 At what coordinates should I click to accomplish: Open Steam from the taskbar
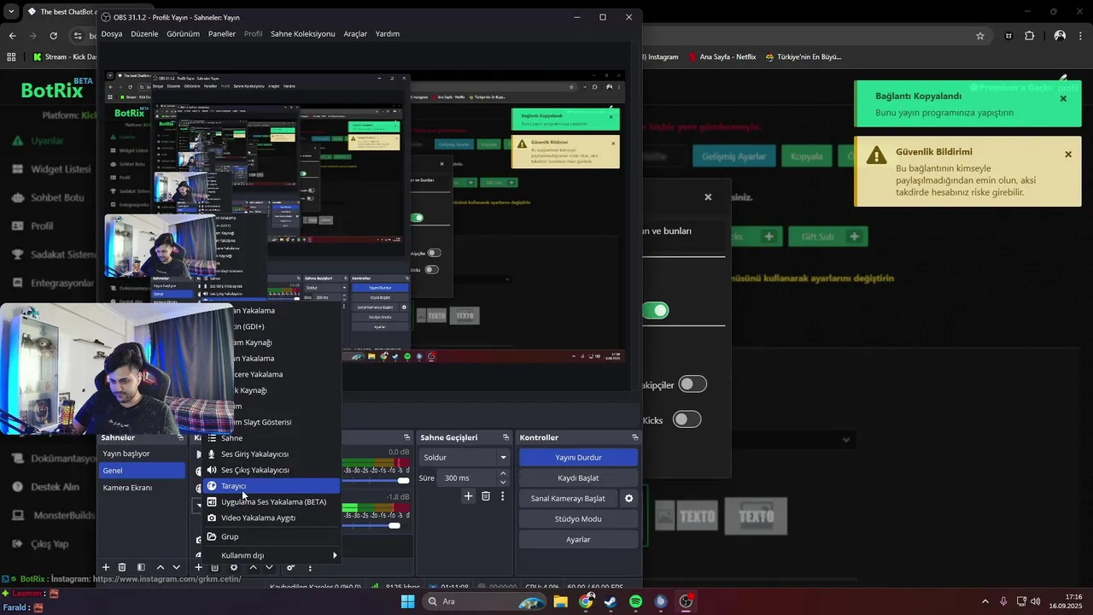click(611, 601)
